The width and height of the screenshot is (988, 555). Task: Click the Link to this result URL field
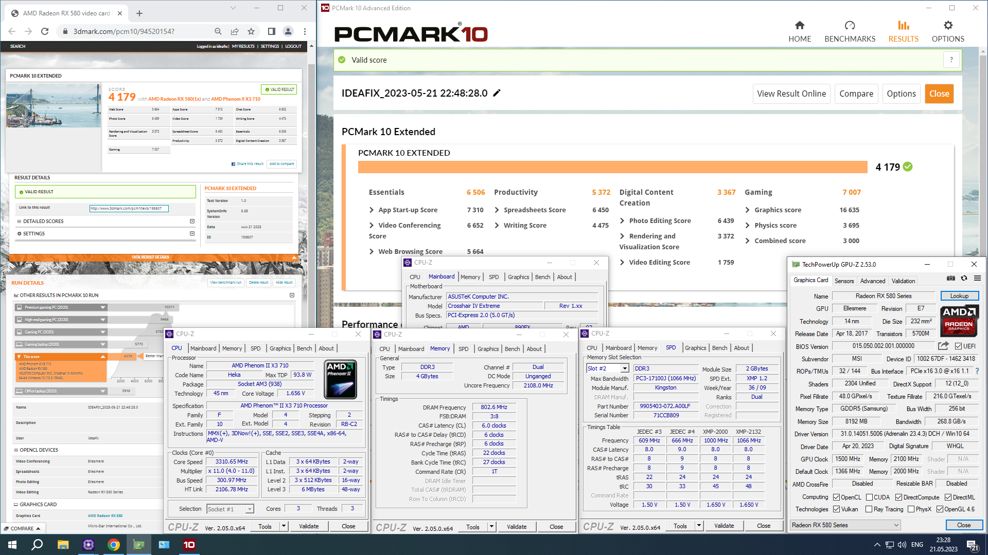(x=129, y=208)
